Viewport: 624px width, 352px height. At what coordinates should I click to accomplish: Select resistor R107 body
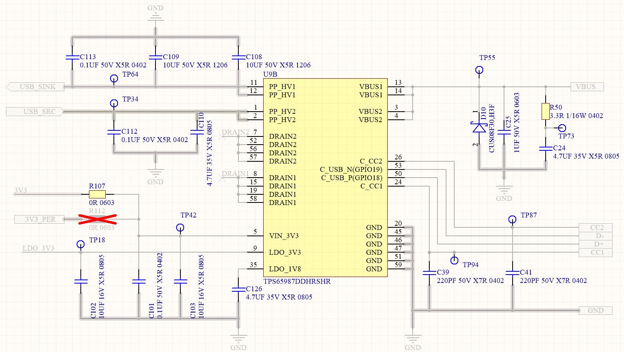pyautogui.click(x=97, y=194)
